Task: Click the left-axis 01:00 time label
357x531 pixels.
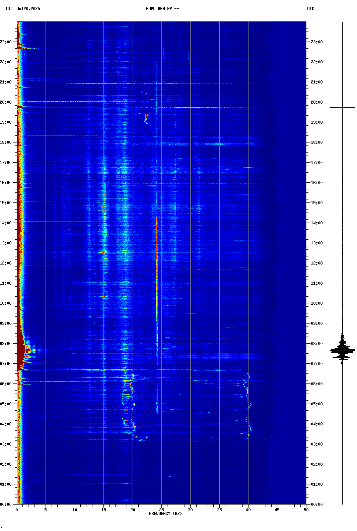Action: [x=6, y=484]
